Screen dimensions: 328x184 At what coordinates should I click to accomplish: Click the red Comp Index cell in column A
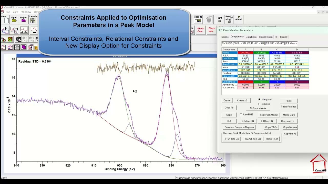point(245,82)
